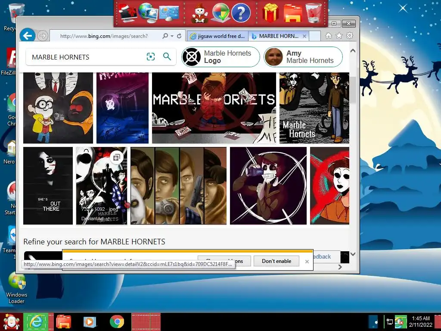The image size is (441, 331).
Task: Open the browser Tools gear icon
Action: pos(350,35)
